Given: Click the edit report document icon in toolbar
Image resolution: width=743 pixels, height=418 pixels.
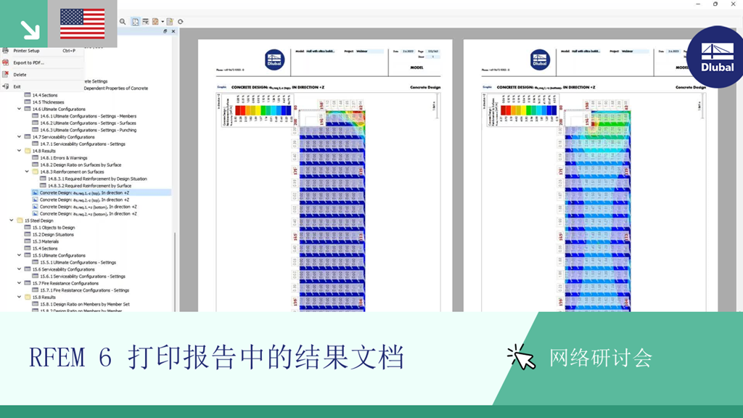Looking at the screenshot, I should 170,22.
